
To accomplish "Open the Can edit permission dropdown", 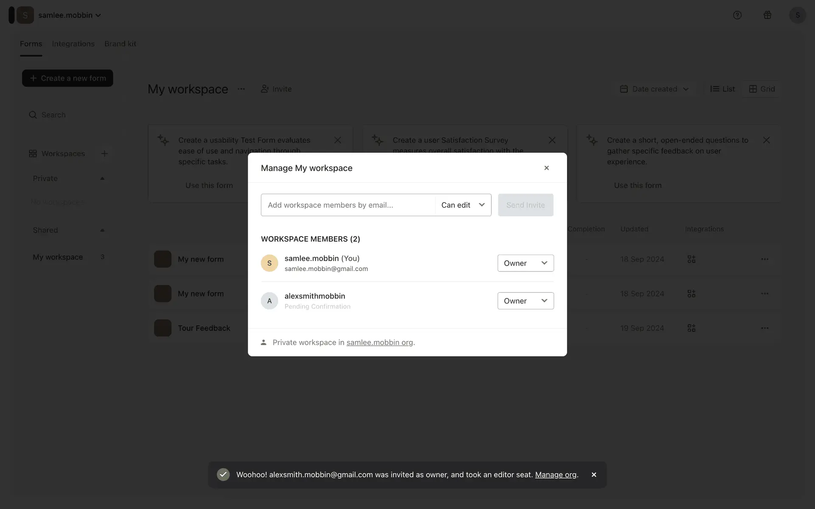I will pyautogui.click(x=463, y=205).
